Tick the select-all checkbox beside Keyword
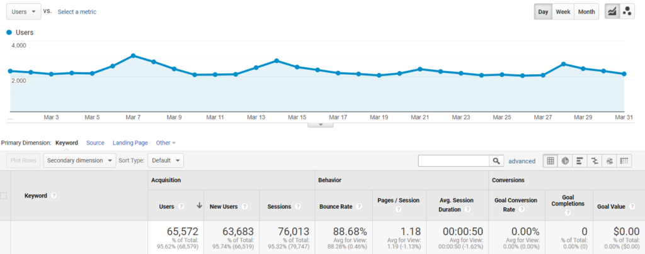 [x=4, y=196]
